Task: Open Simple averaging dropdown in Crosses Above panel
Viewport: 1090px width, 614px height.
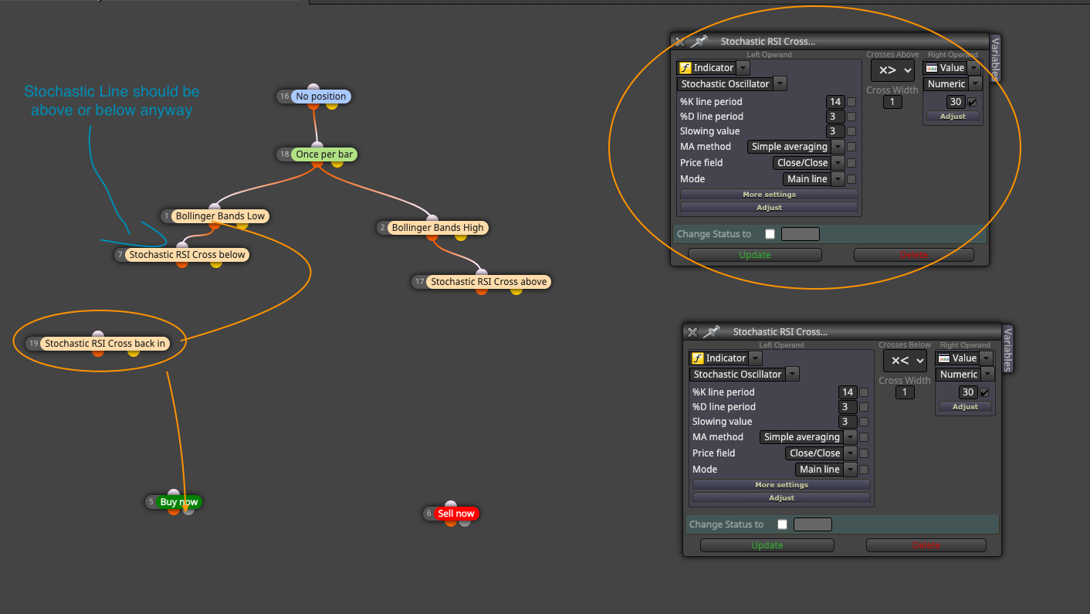Action: click(838, 147)
